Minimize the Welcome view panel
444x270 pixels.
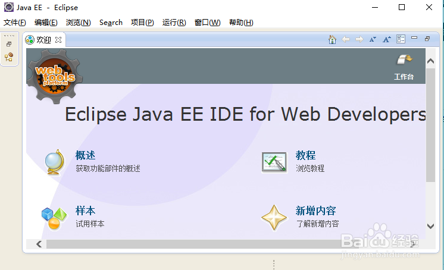click(414, 37)
